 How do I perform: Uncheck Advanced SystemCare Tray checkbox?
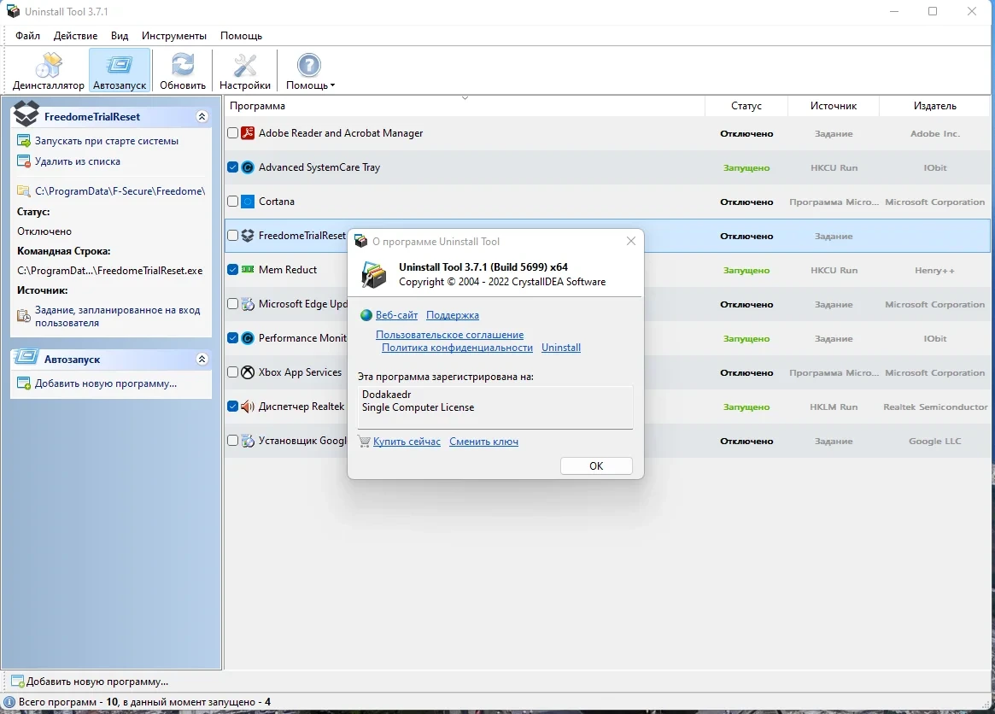(233, 167)
